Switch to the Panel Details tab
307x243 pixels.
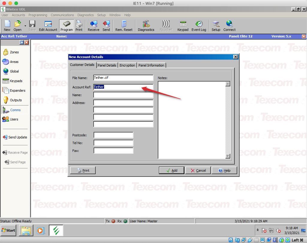coord(107,65)
